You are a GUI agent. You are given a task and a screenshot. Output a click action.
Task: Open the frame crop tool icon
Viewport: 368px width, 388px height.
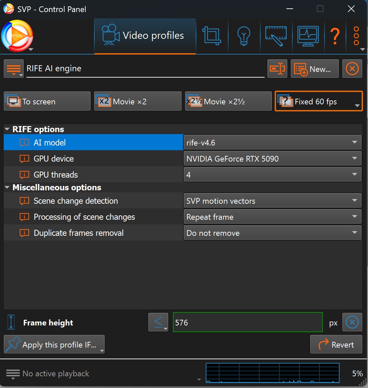click(x=212, y=36)
